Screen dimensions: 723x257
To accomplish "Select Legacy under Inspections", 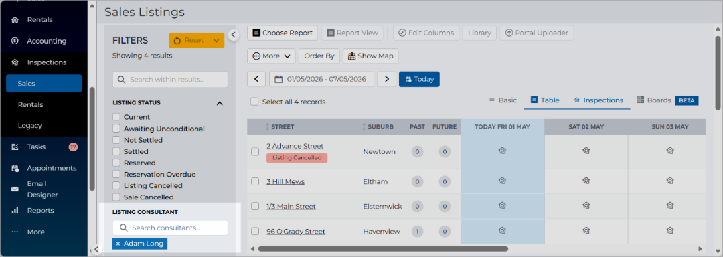I will coord(30,126).
